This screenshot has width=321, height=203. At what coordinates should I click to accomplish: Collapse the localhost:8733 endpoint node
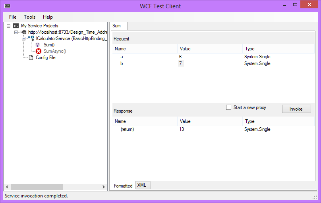coord(16,32)
